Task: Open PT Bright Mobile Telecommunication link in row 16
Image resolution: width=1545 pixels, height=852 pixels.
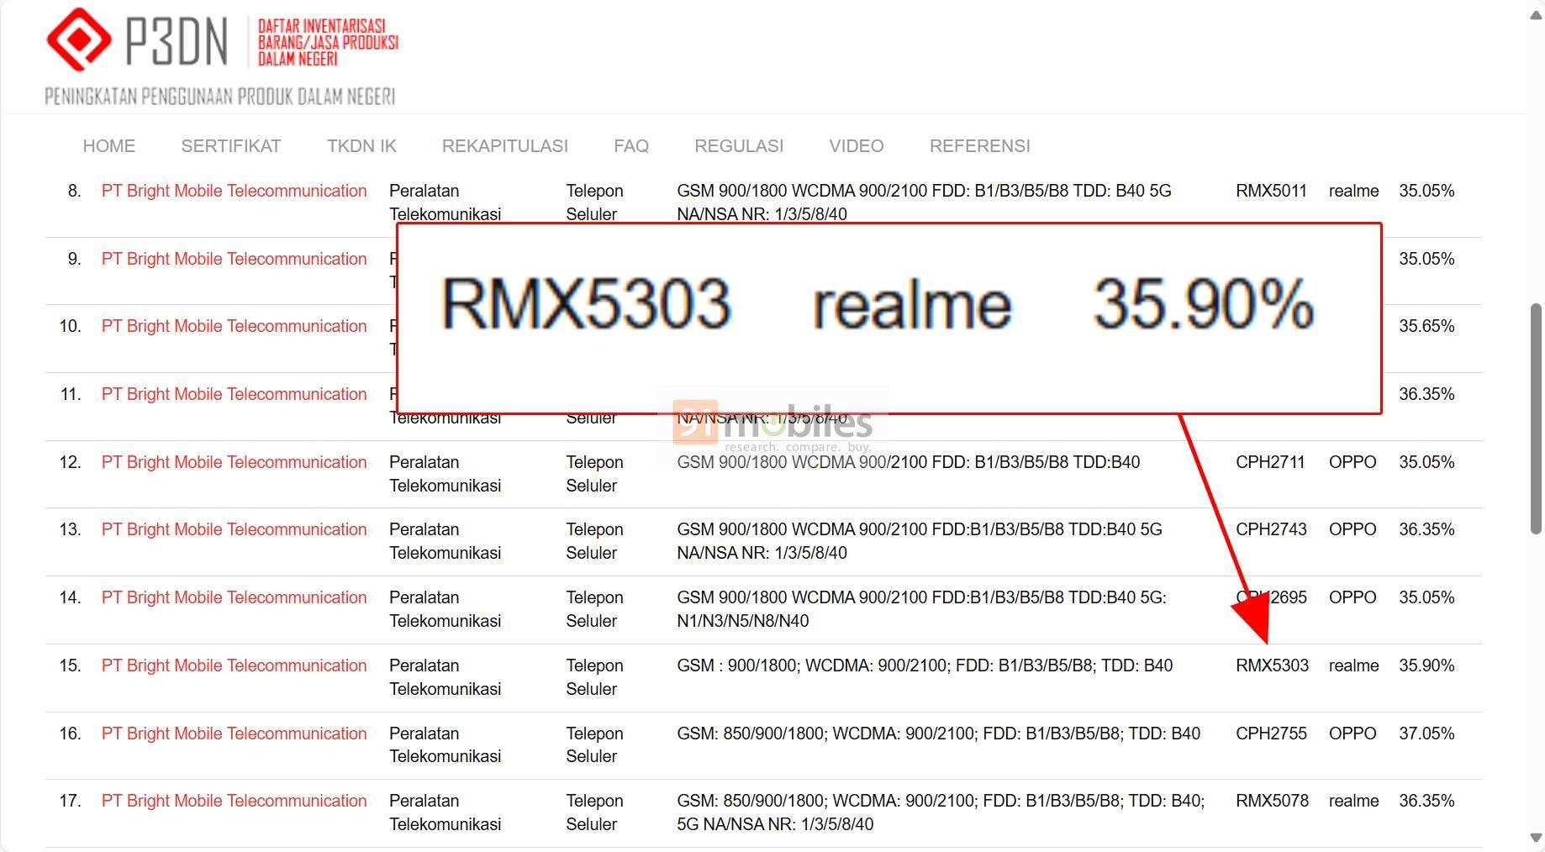Action: click(x=235, y=734)
